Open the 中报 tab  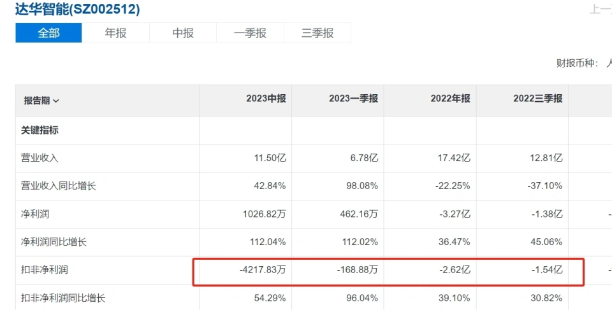tap(183, 33)
